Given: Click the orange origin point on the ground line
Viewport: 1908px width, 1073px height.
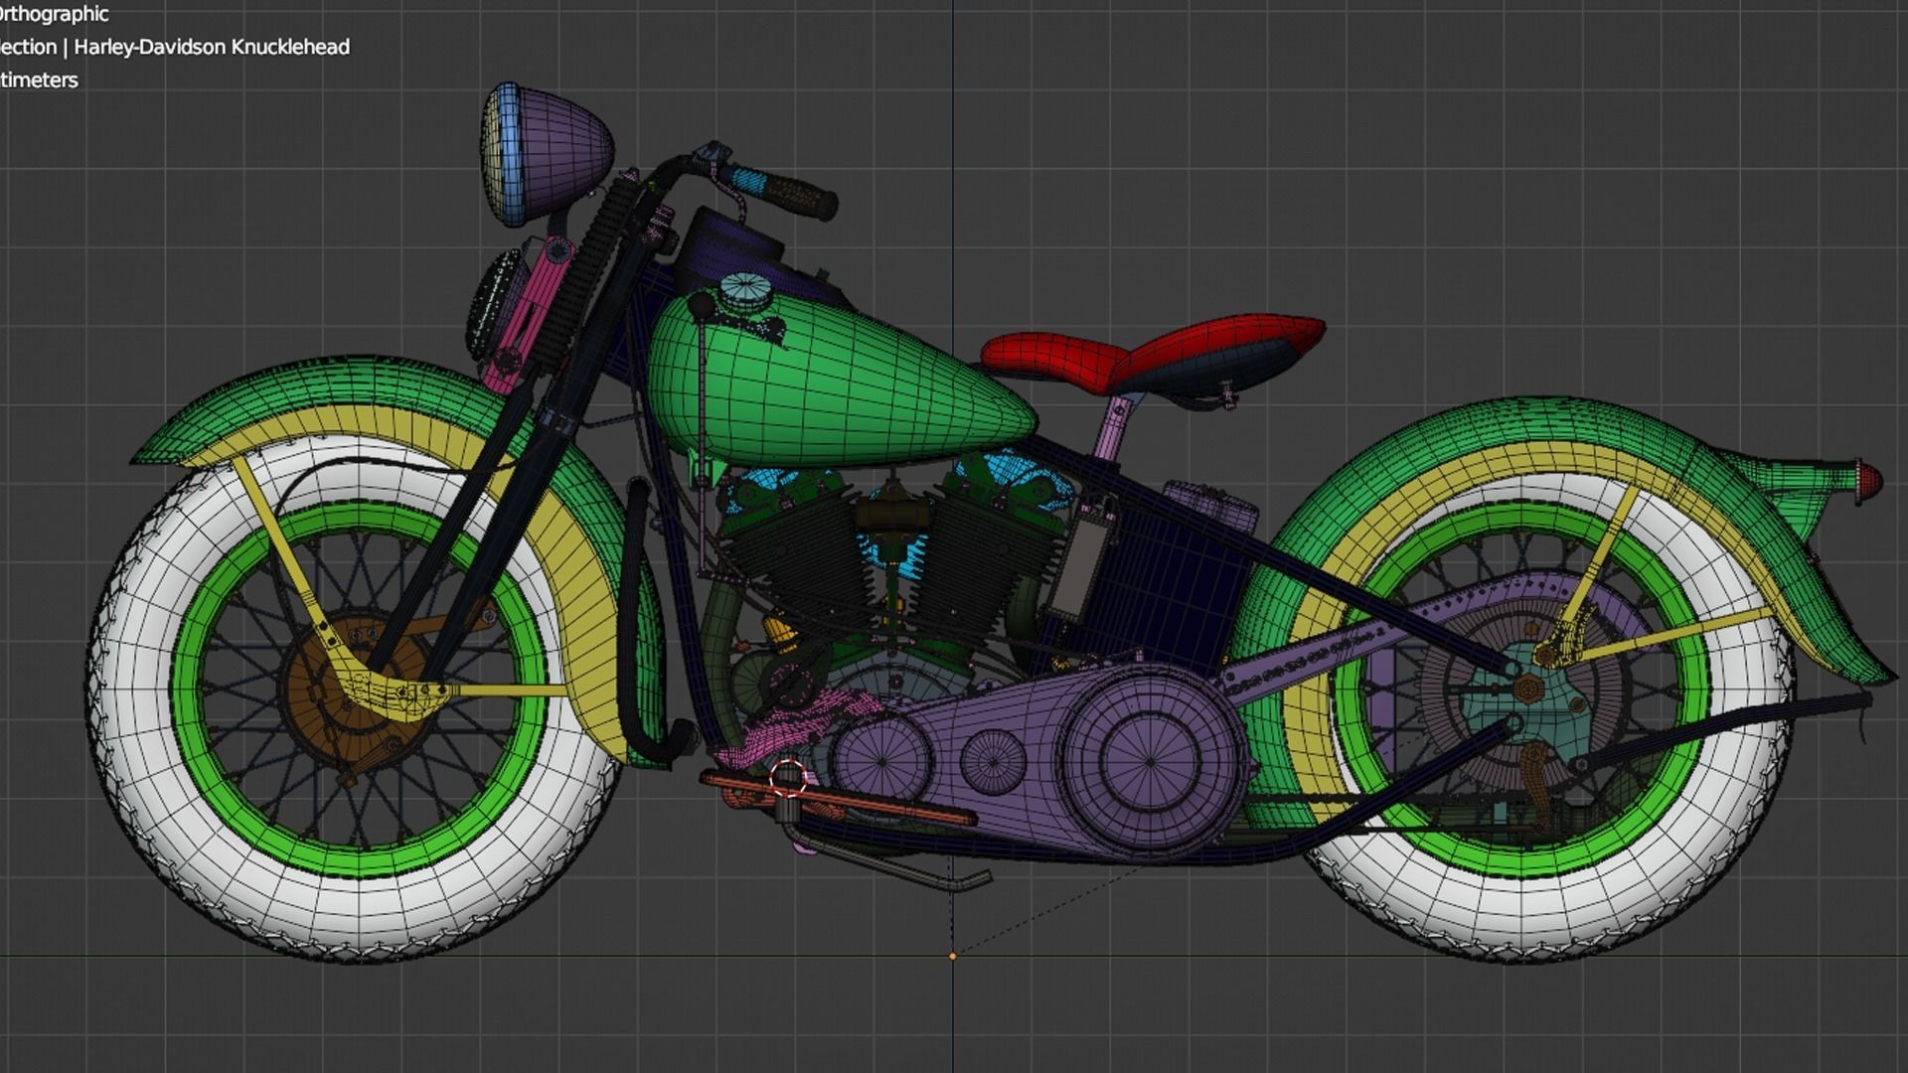Looking at the screenshot, I should tap(952, 956).
